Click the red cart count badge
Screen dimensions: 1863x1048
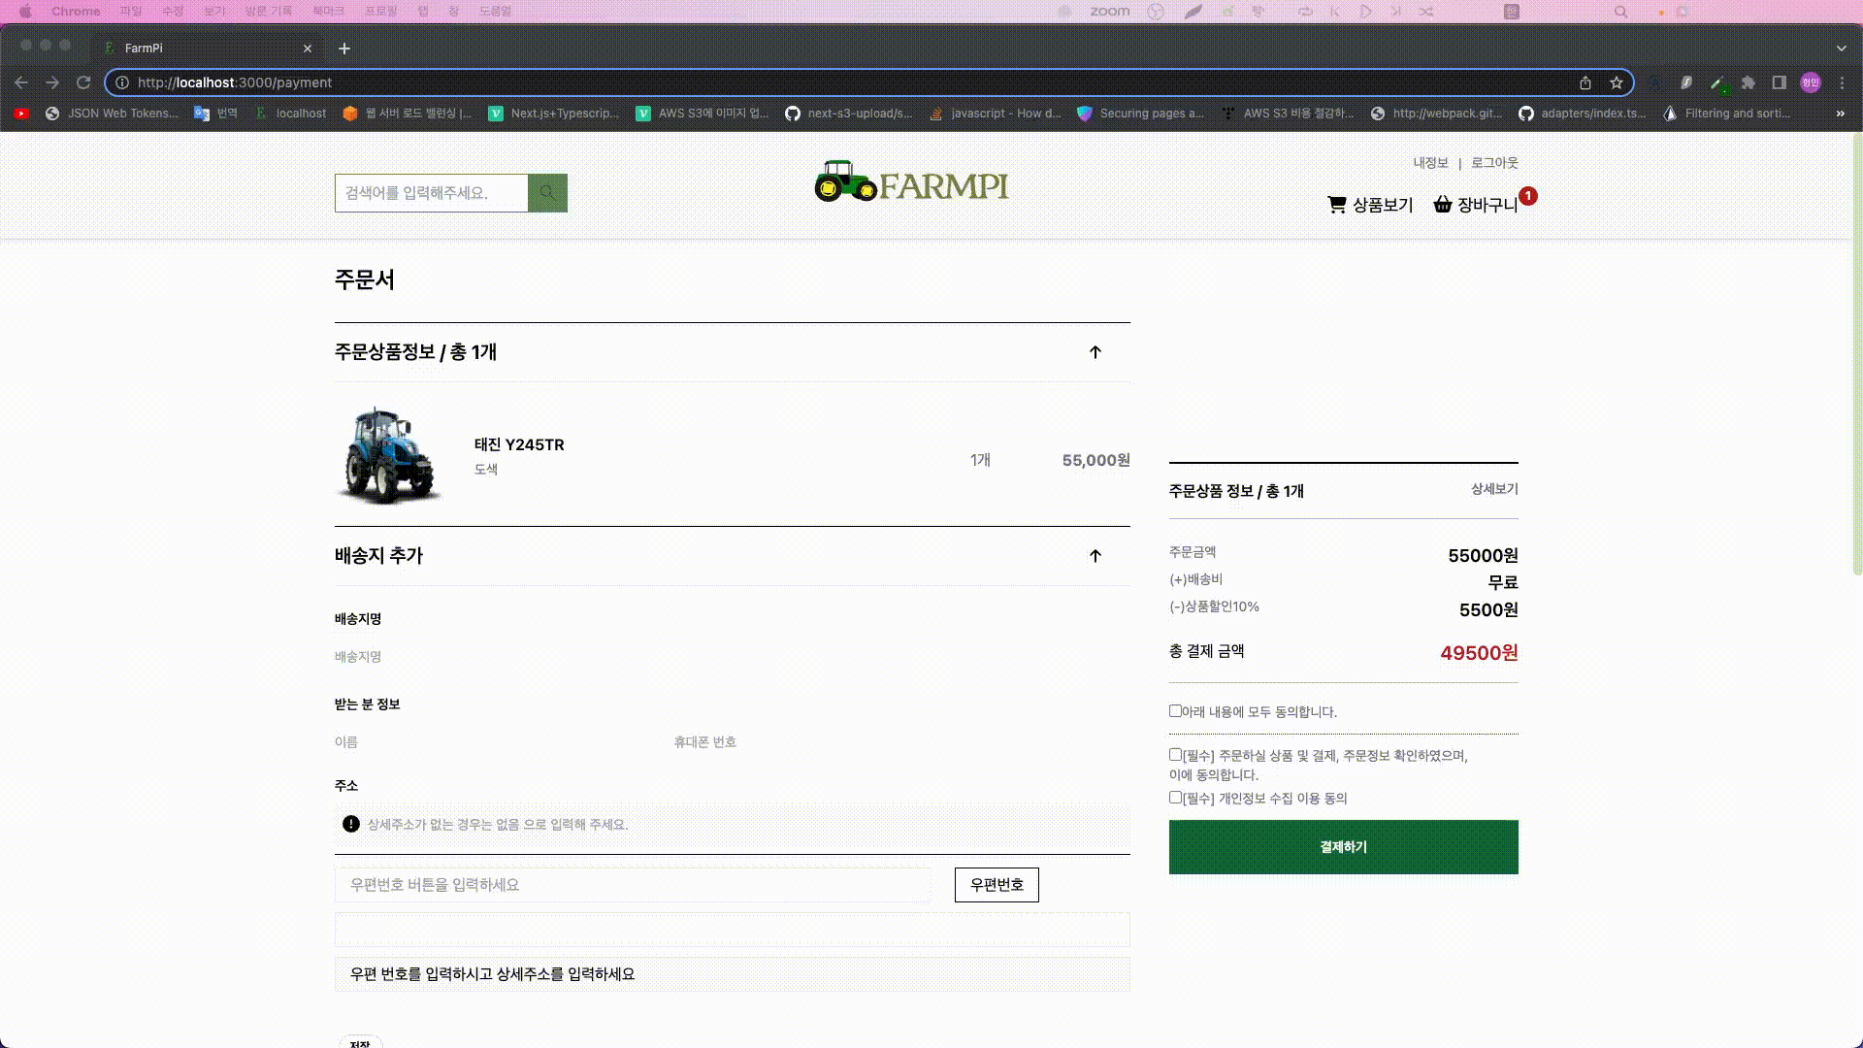tap(1528, 196)
